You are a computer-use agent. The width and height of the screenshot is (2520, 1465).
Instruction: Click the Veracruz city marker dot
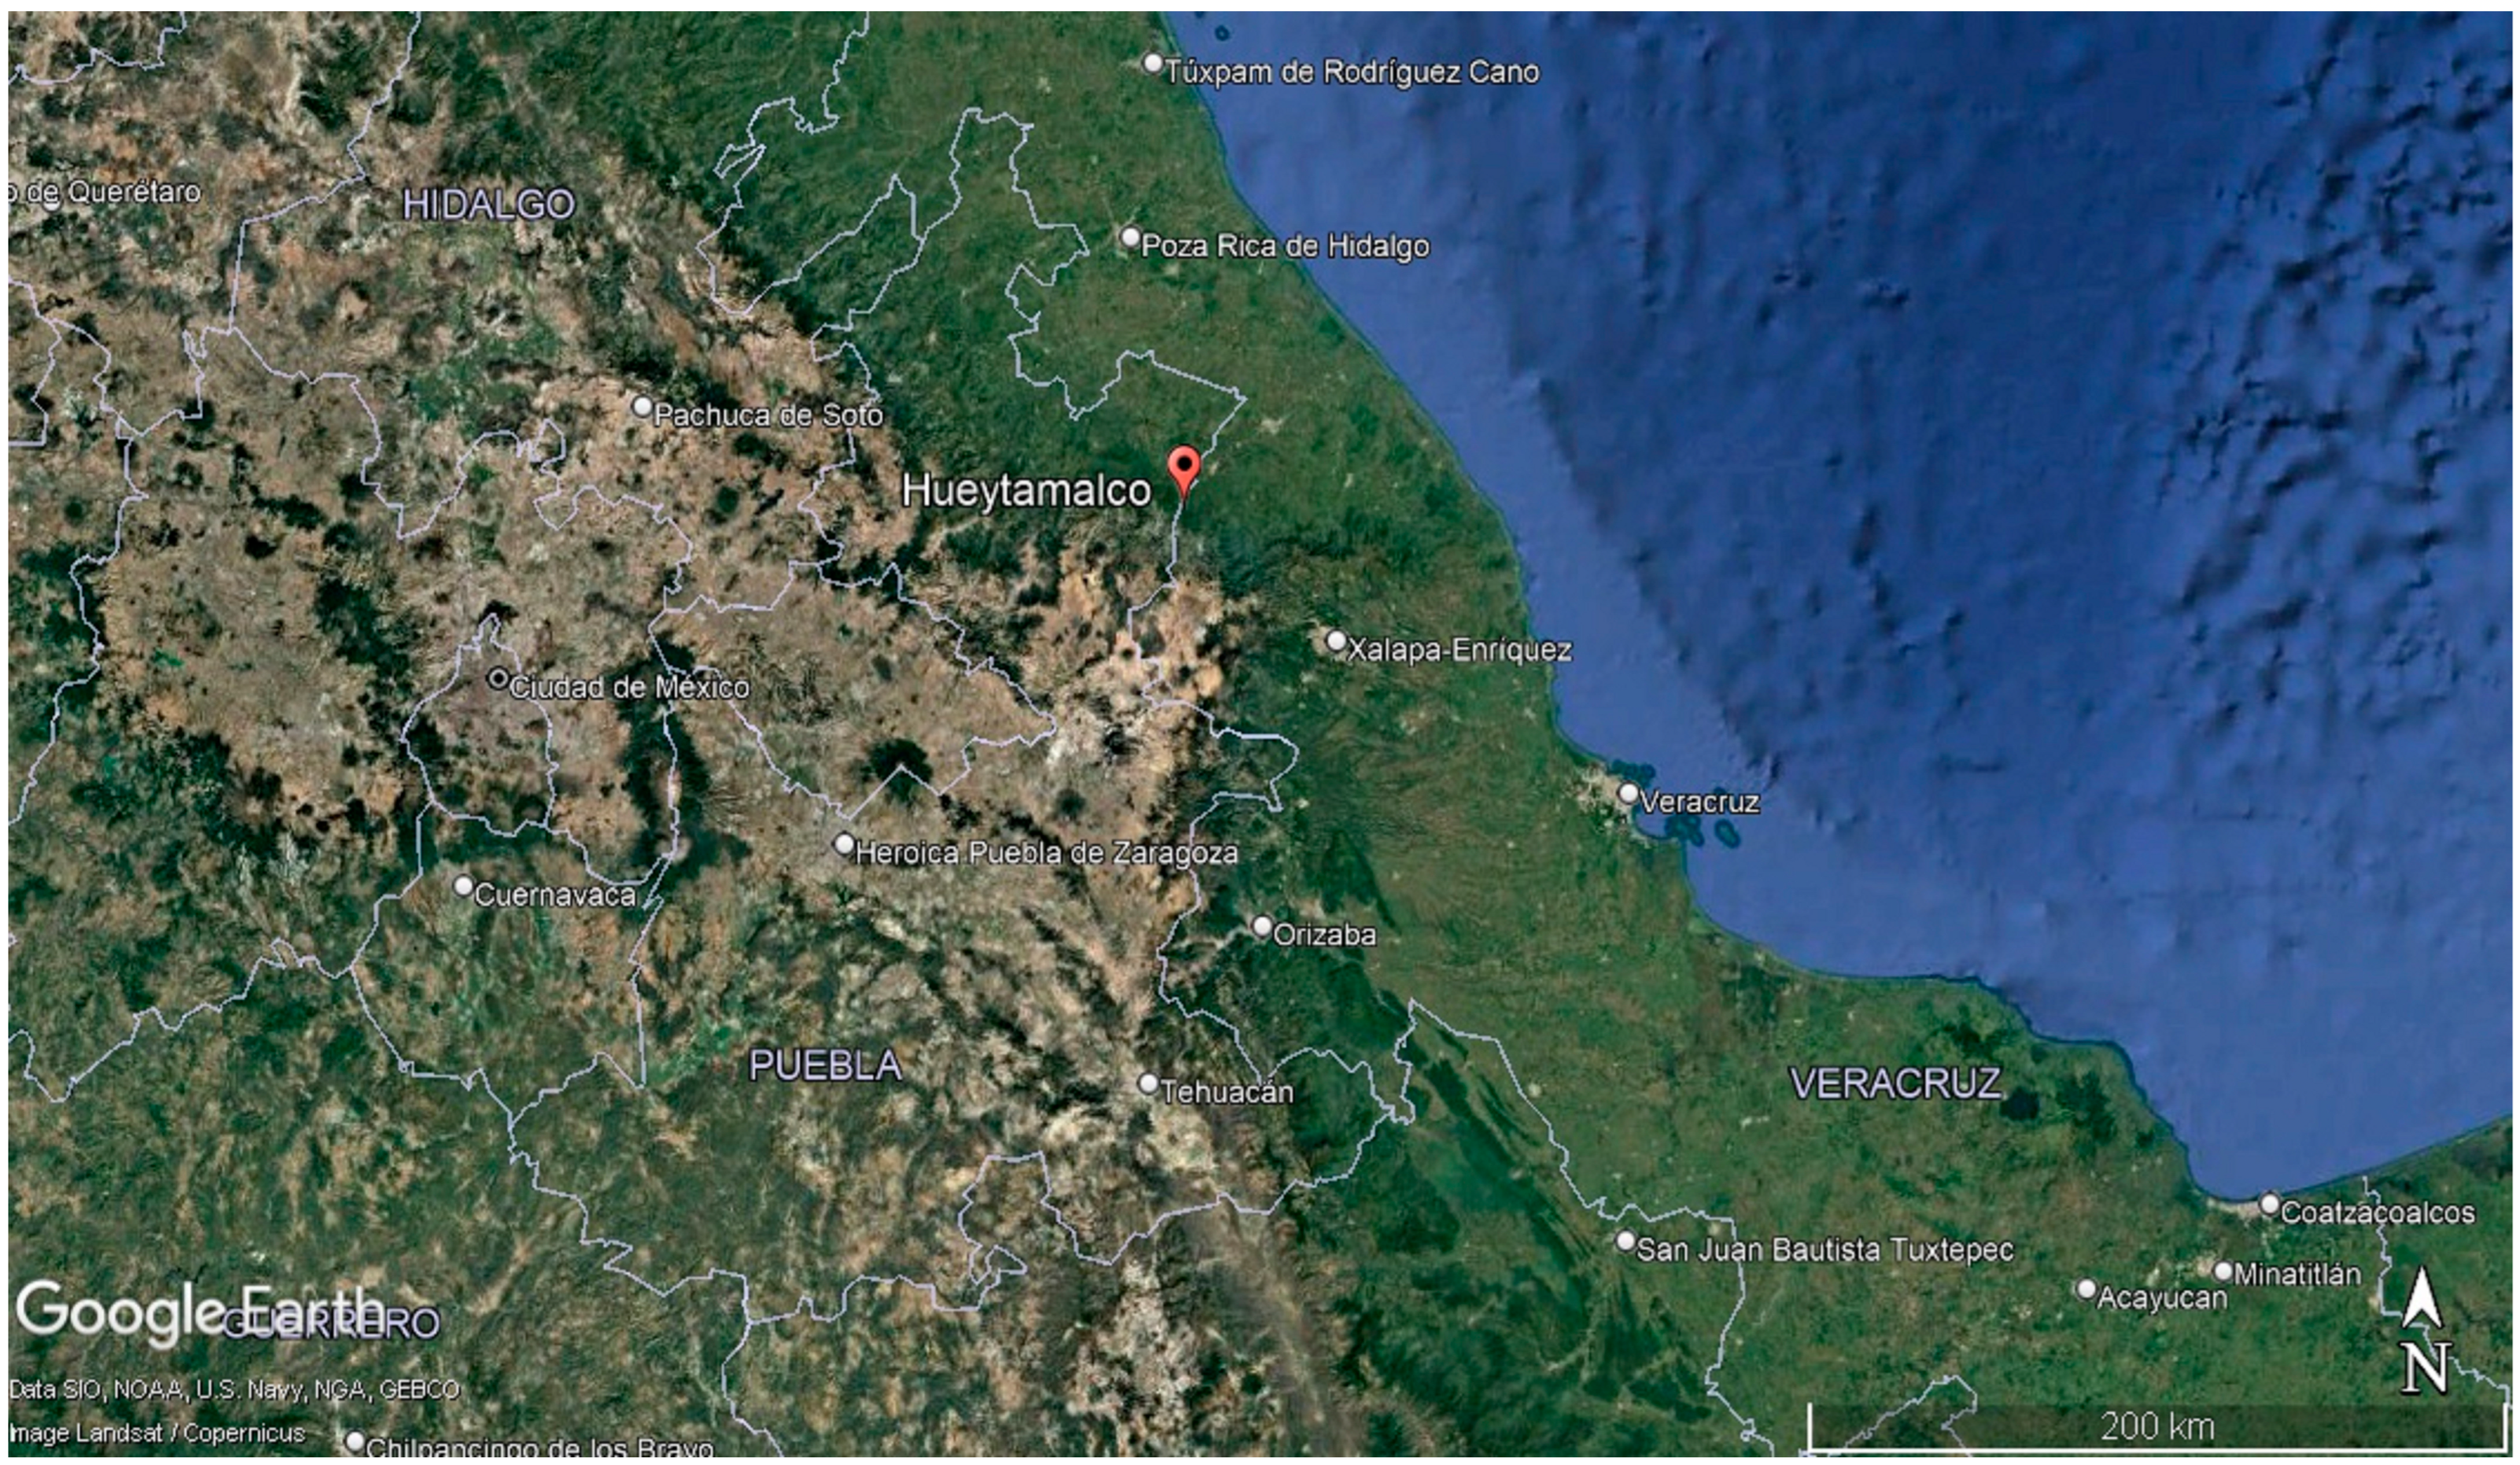[x=1628, y=793]
